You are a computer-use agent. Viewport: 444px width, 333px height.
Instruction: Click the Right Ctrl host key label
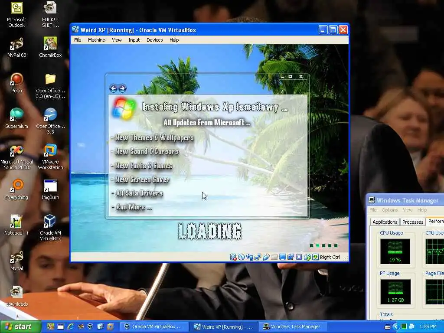click(330, 257)
